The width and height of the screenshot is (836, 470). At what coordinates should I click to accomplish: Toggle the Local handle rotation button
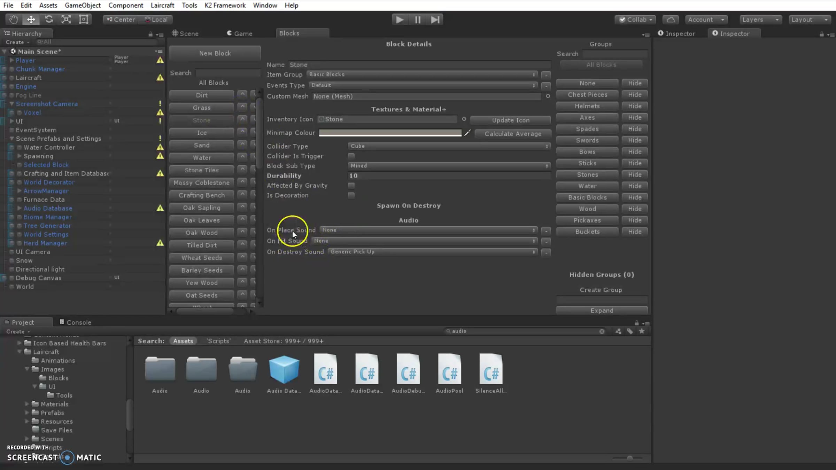pos(156,19)
